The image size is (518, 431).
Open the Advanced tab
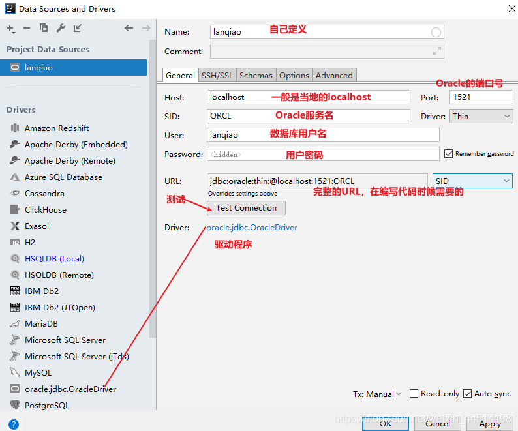point(334,75)
